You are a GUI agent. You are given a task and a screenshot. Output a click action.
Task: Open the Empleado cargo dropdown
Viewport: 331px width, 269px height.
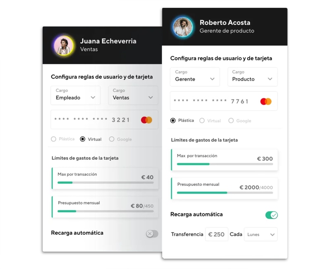click(76, 95)
